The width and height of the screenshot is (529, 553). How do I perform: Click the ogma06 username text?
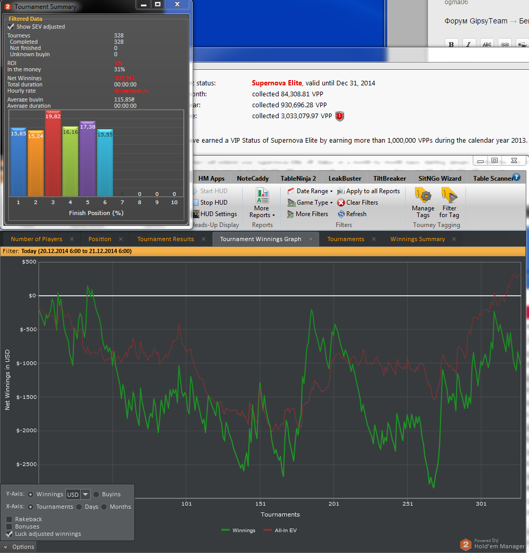pos(456,3)
